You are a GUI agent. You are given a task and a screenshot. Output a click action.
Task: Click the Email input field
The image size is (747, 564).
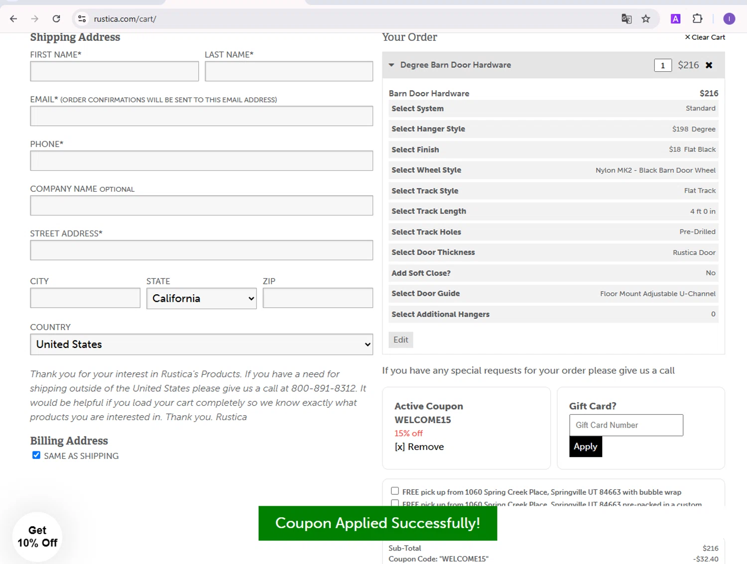click(x=202, y=116)
